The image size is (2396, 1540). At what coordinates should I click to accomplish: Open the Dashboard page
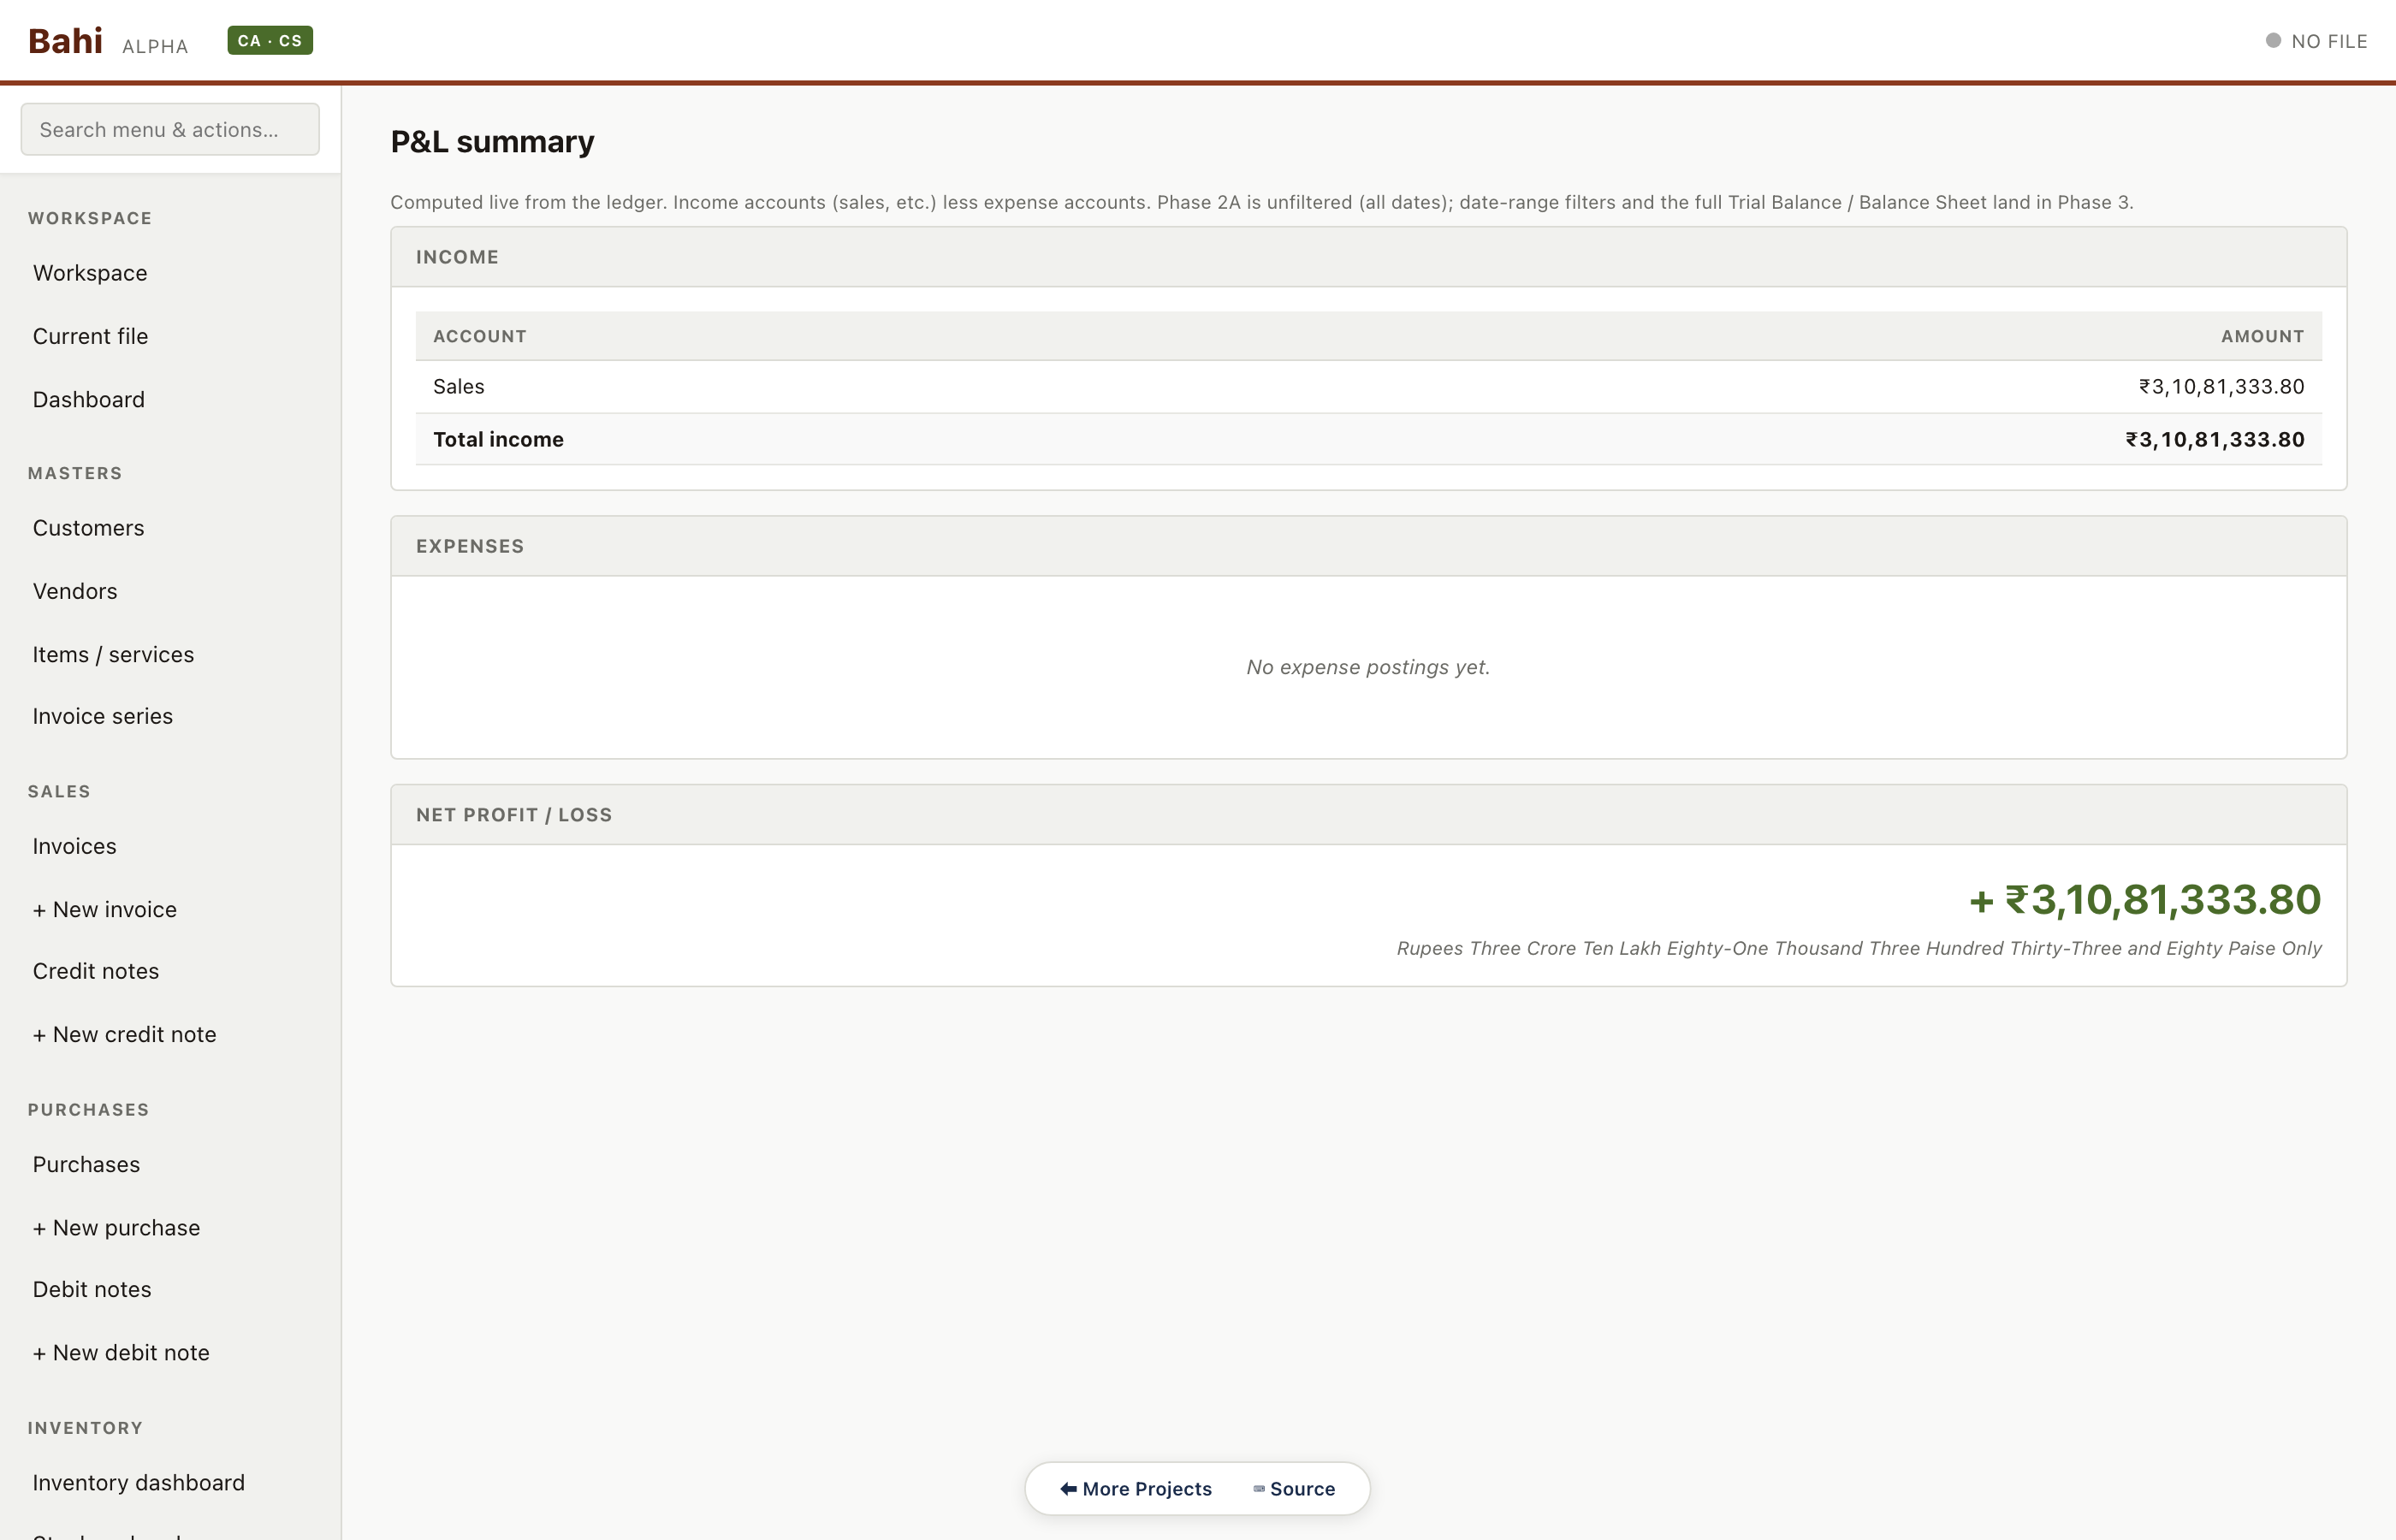[89, 399]
